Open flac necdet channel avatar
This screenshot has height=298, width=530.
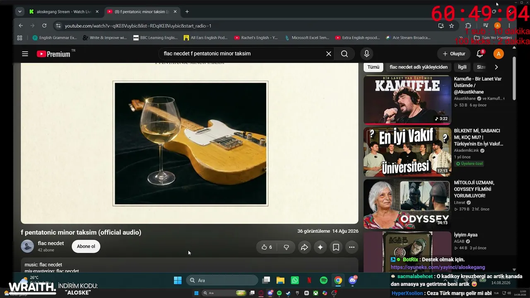tap(27, 246)
